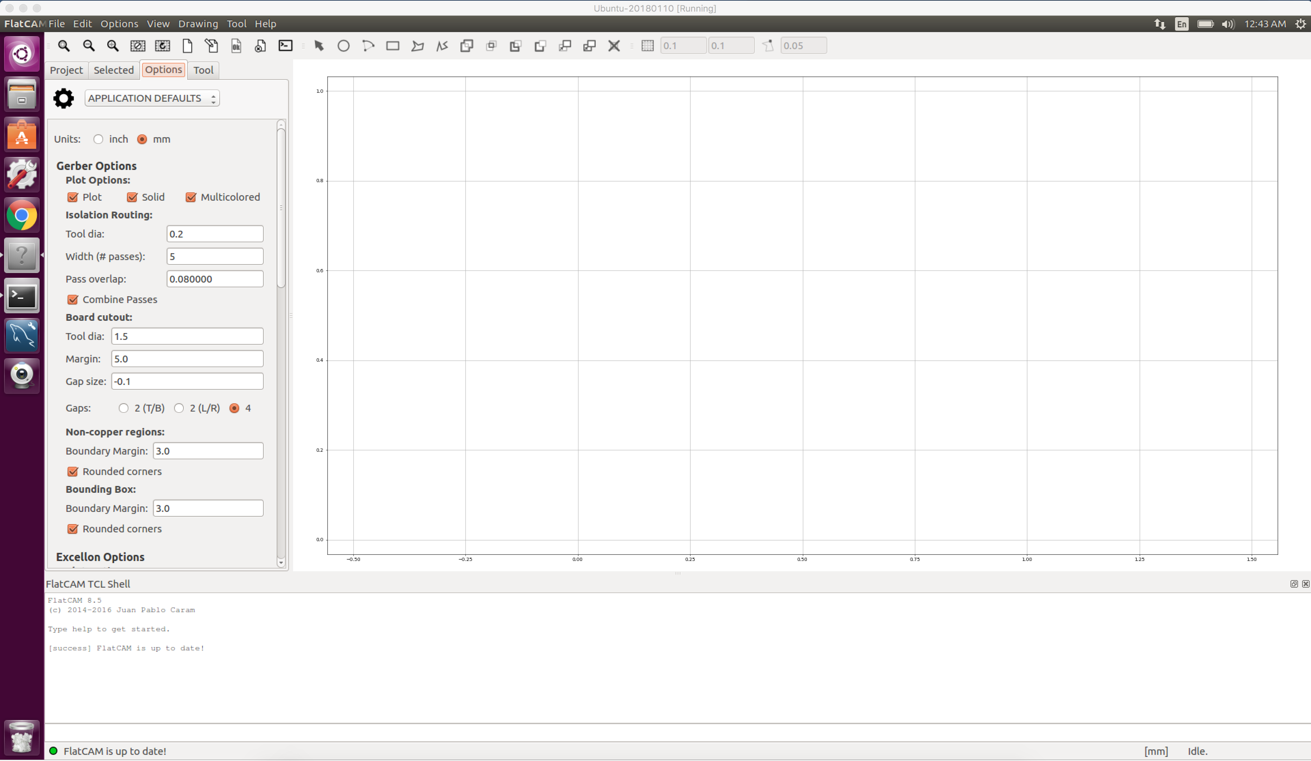
Task: Select 2 T/B gaps option
Action: pos(123,408)
